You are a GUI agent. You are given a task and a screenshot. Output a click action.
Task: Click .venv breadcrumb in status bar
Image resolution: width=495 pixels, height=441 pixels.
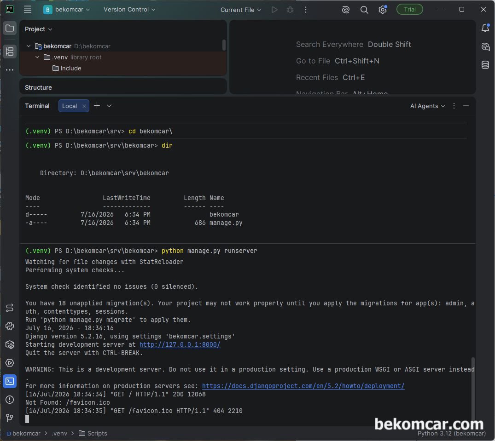(x=59, y=434)
